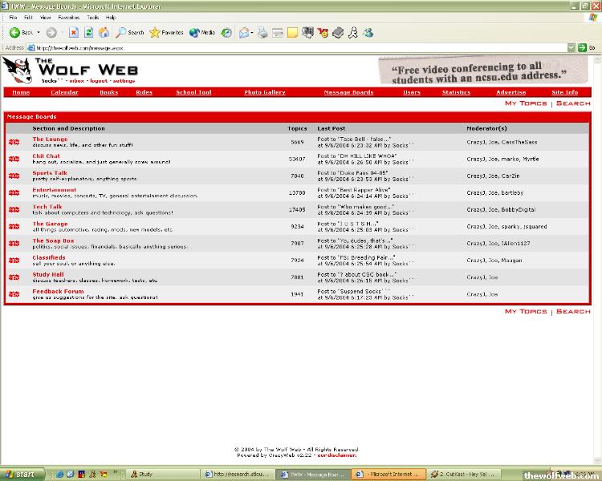Open the Favorites star in the toolbar

(166, 33)
